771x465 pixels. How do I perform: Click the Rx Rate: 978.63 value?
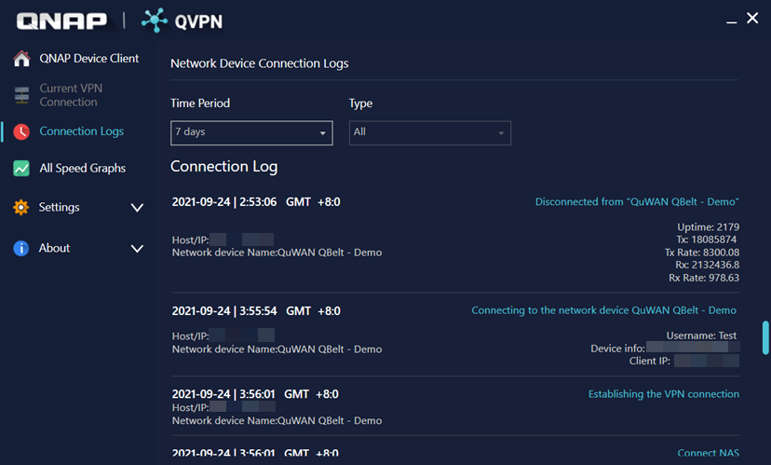[x=704, y=278]
